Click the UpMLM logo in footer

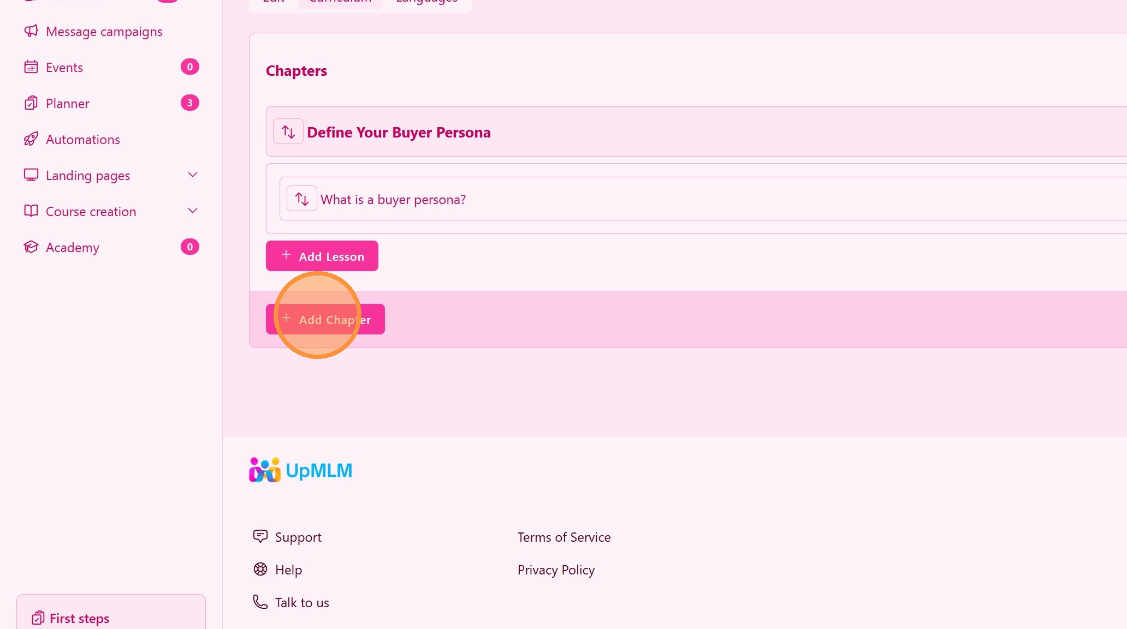(x=300, y=470)
